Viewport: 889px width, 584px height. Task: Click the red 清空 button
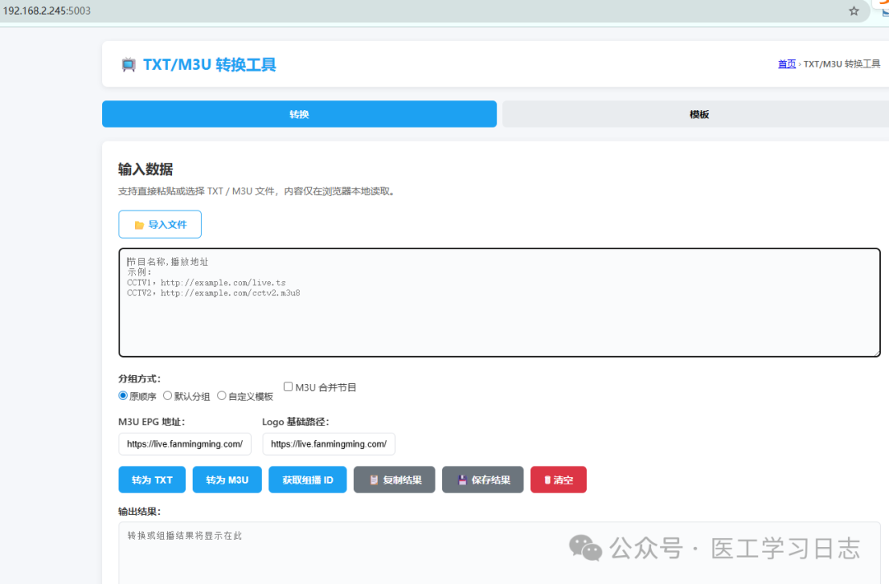[558, 480]
